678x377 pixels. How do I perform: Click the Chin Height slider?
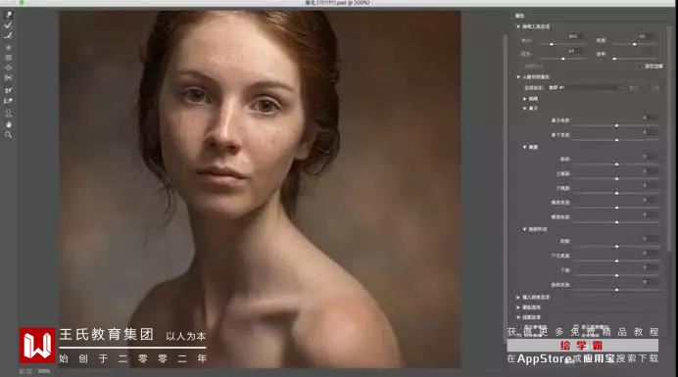616,261
